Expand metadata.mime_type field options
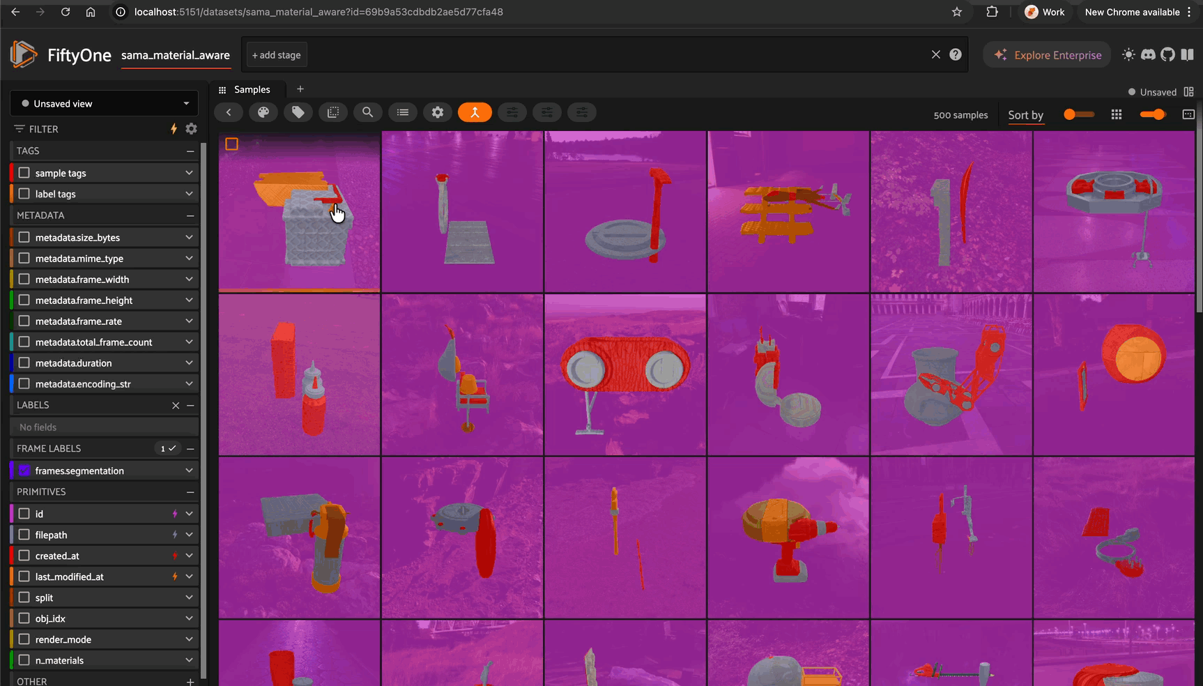Image resolution: width=1203 pixels, height=686 pixels. [x=189, y=259]
